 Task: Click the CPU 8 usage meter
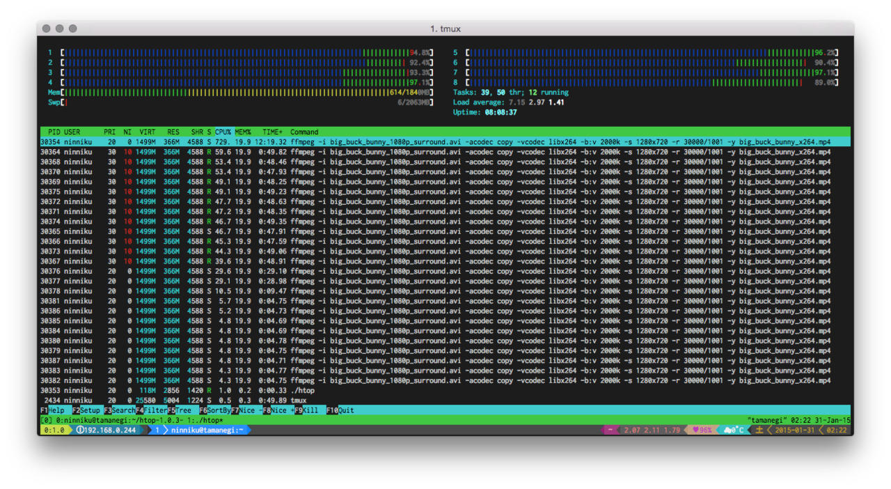coord(646,82)
